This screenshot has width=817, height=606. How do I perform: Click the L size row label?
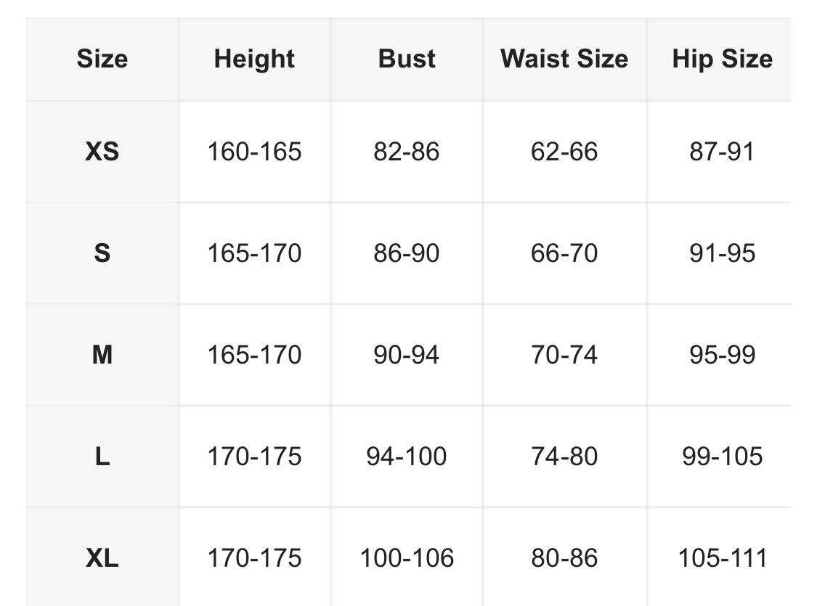point(102,456)
